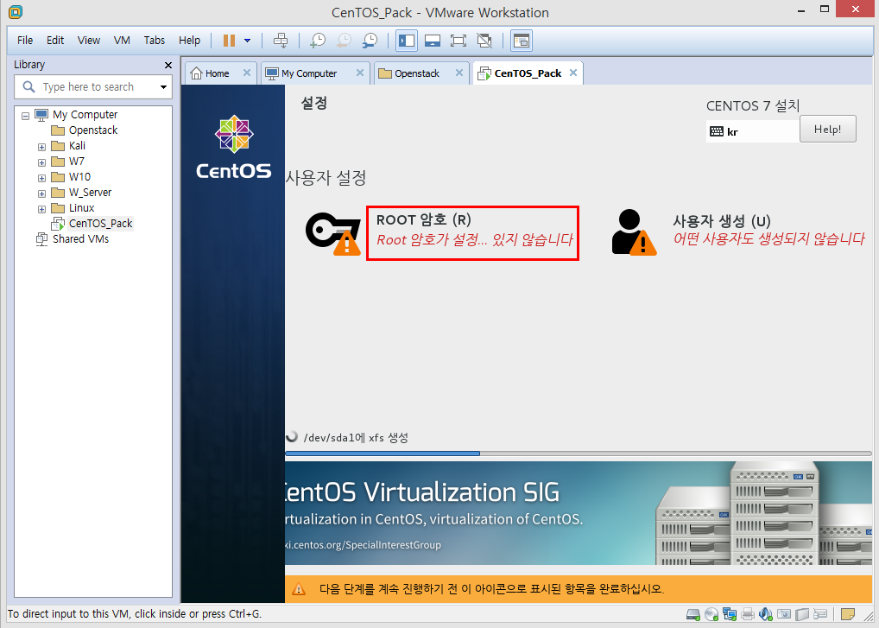Image resolution: width=879 pixels, height=628 pixels.
Task: Click the installation progress bar
Action: point(578,453)
